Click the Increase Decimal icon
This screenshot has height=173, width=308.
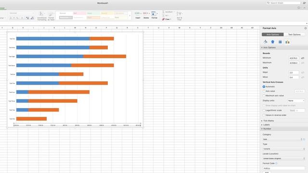click(x=27, y=18)
